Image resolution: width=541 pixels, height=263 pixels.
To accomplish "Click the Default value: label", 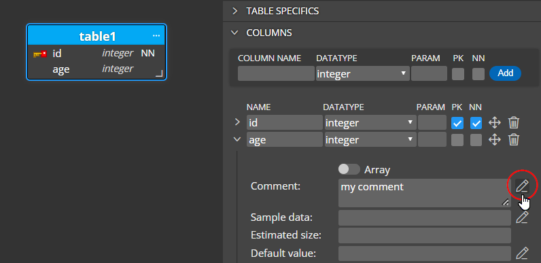I will (283, 253).
